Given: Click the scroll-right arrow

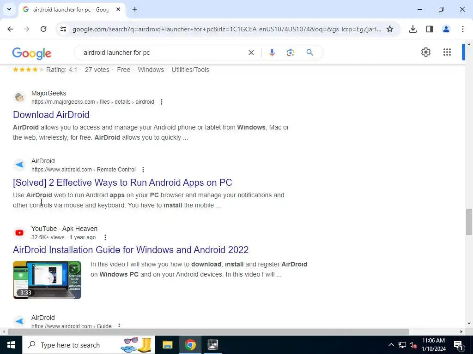Looking at the screenshot, I should point(461,332).
